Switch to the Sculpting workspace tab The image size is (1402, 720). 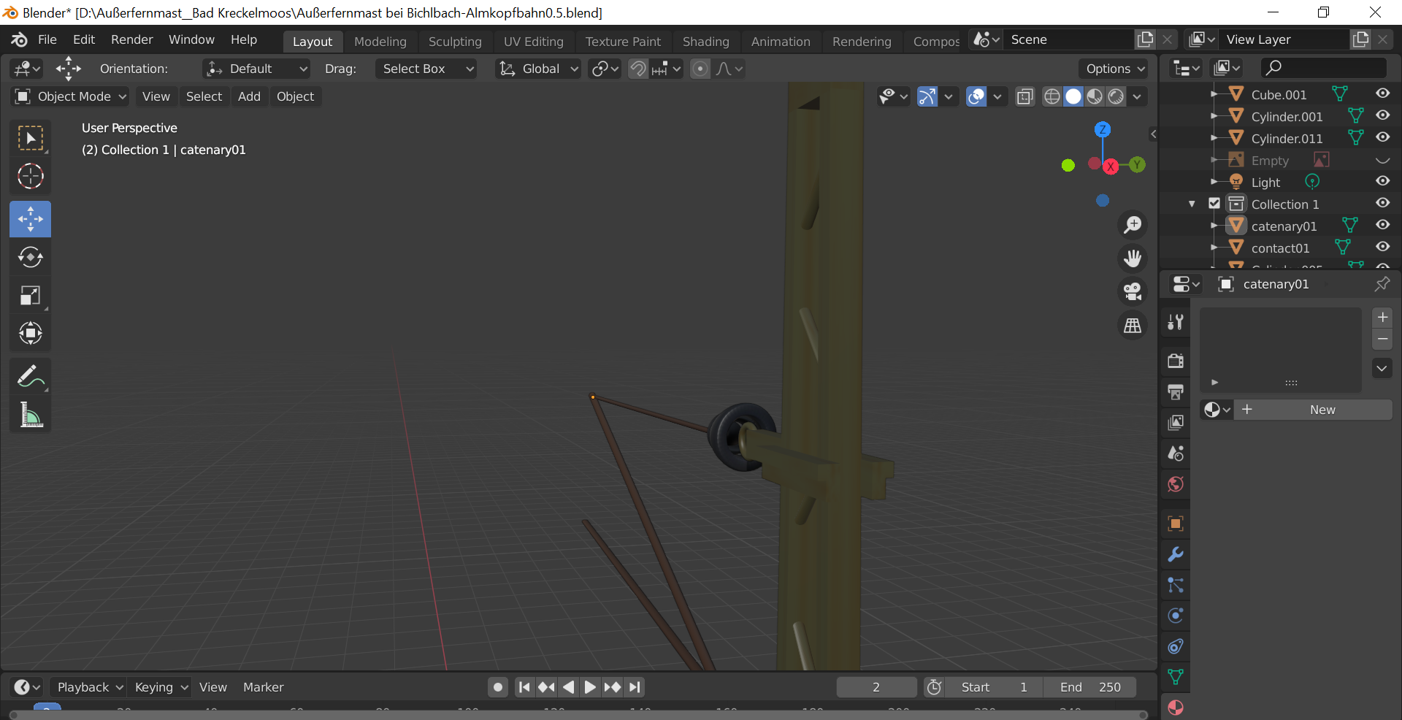(454, 42)
